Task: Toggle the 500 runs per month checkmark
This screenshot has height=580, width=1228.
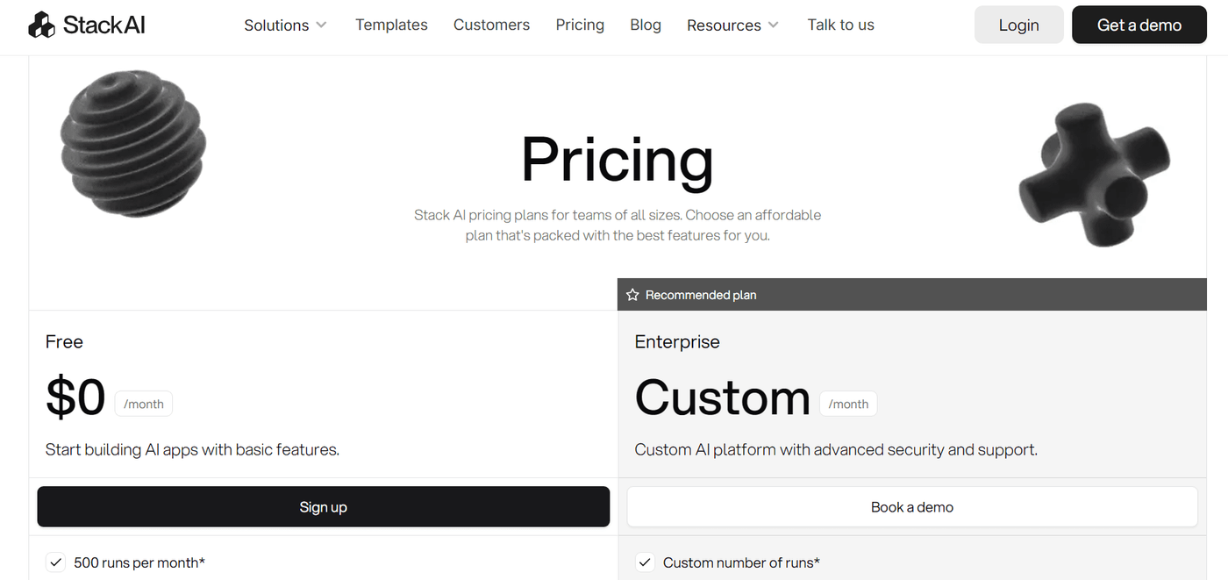Action: tap(55, 562)
